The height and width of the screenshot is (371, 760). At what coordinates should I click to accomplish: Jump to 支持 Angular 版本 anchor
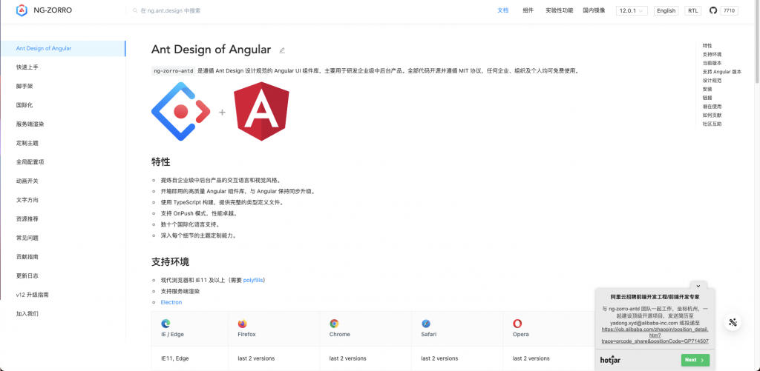pyautogui.click(x=721, y=72)
